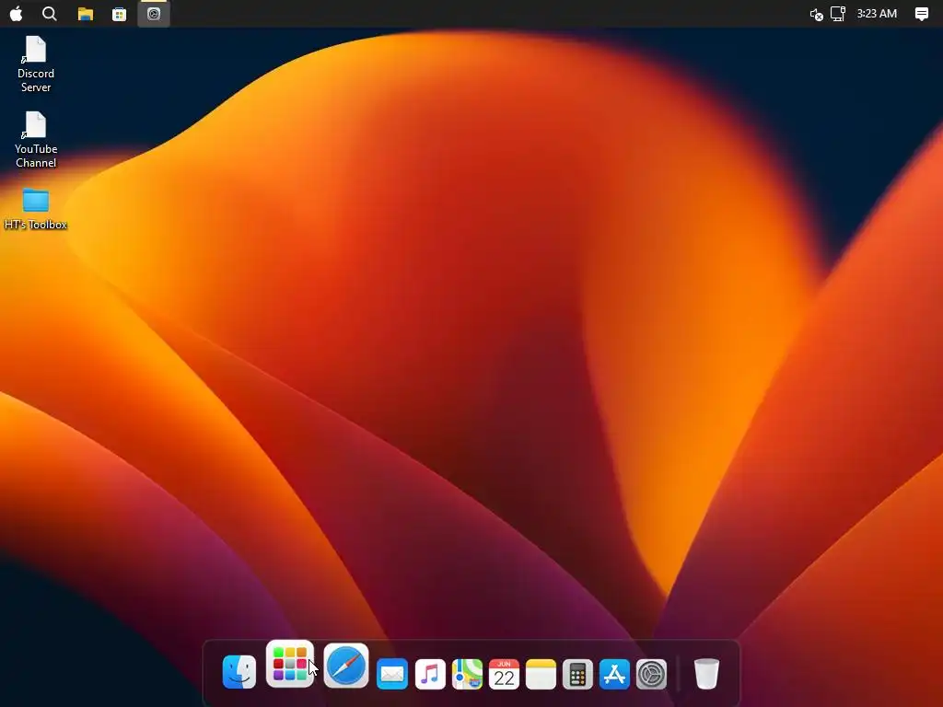
Task: Open App Store from the dock
Action: 614,674
